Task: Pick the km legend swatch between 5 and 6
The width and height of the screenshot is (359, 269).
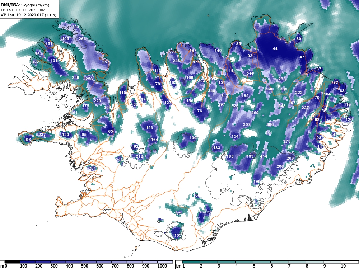Action: point(262,262)
